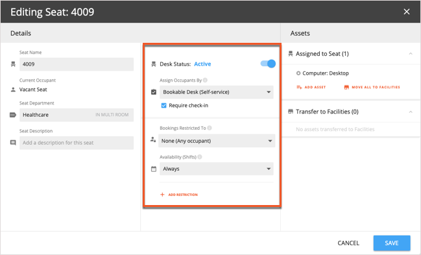421x255 pixels.
Task: Click the circle icon beside Computer: Desktop
Action: 298,73
